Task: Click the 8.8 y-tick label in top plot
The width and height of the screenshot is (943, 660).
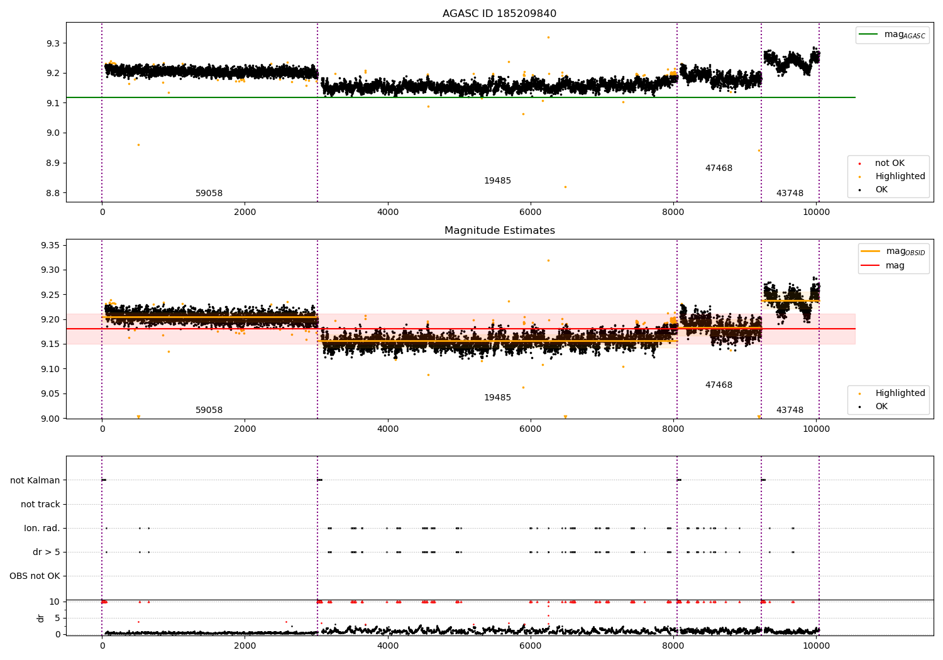Action: 53,193
